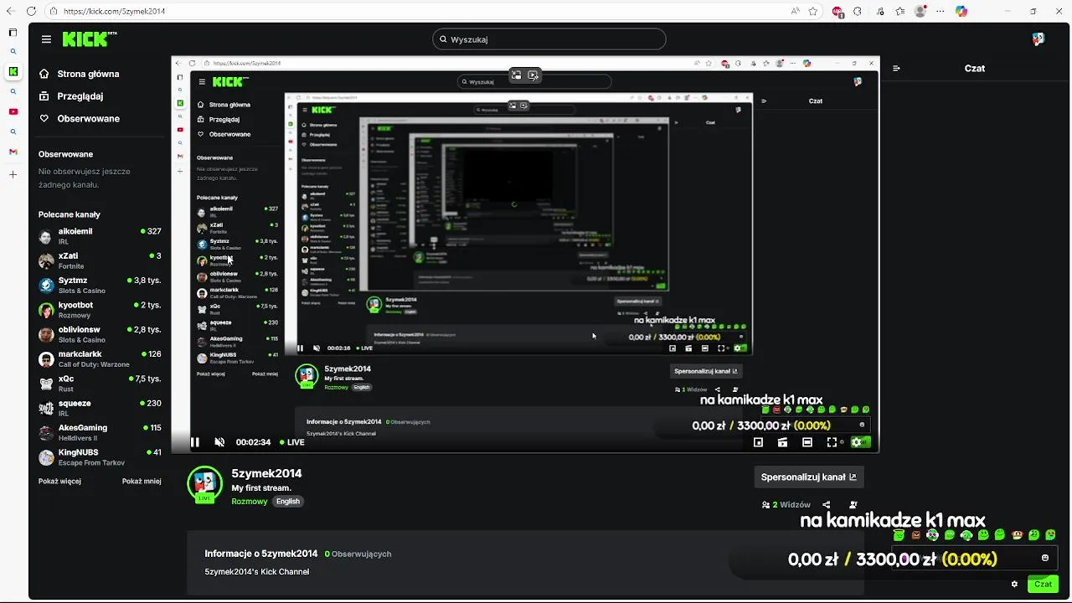
Task: Open recommended channel xZati
Action: pos(100,260)
